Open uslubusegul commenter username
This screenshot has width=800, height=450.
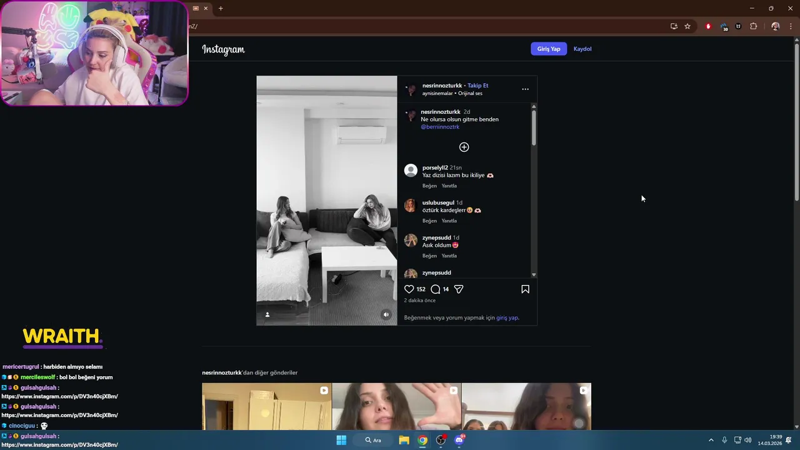438,202
